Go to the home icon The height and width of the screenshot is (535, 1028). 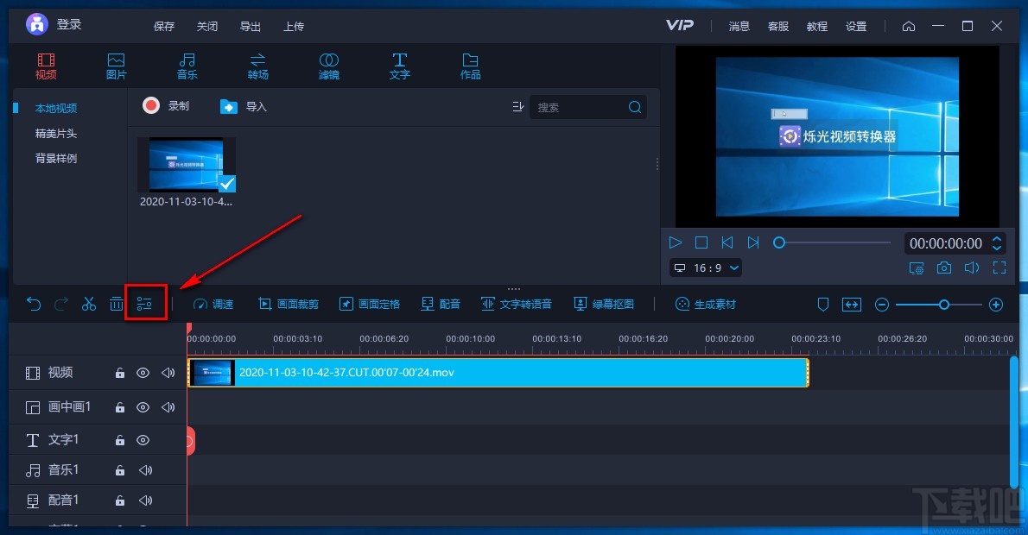[909, 26]
